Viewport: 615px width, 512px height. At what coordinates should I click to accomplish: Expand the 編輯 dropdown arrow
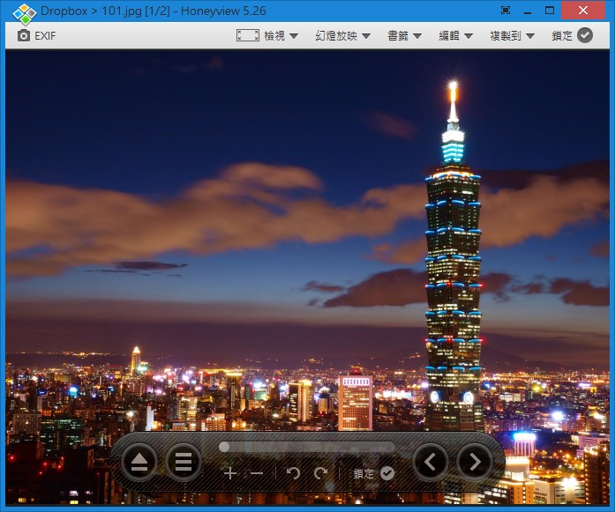(469, 36)
